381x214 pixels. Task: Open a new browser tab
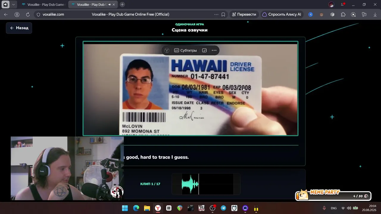click(x=122, y=4)
